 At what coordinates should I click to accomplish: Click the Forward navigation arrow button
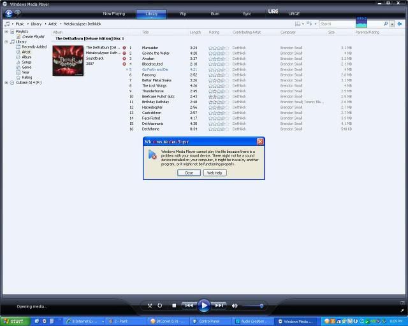17,13
